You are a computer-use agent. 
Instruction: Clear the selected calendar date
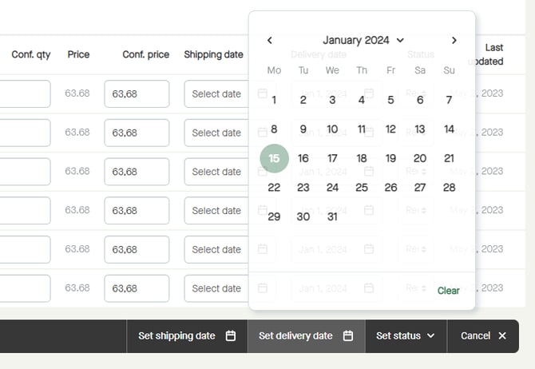(448, 291)
